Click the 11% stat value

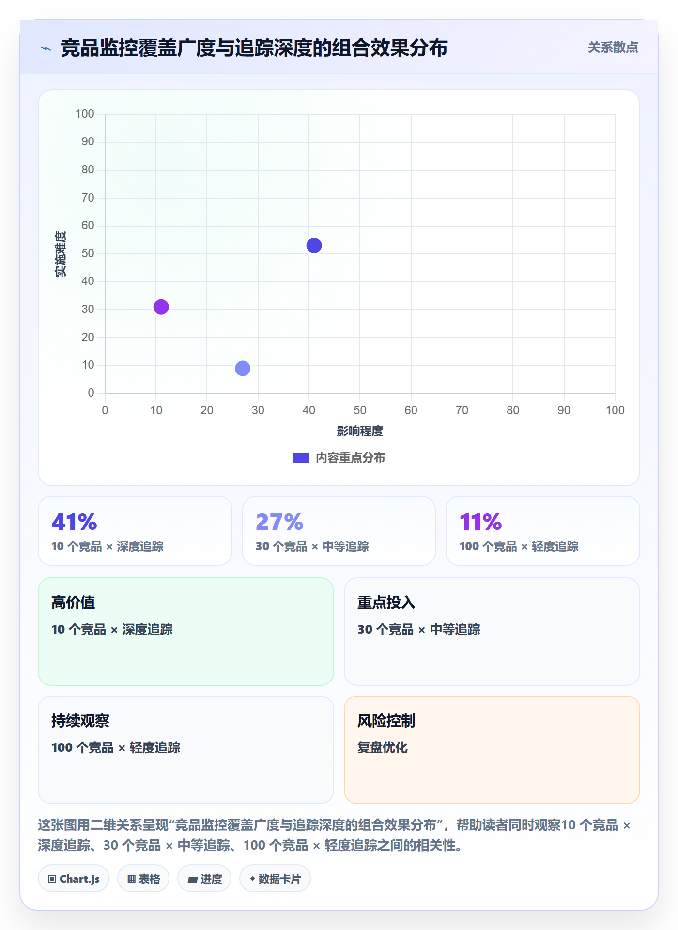tap(480, 522)
